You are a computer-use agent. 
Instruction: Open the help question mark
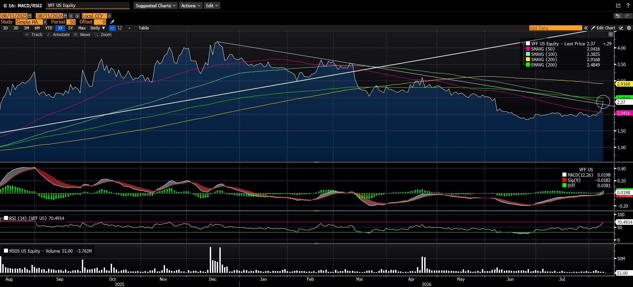click(x=628, y=6)
